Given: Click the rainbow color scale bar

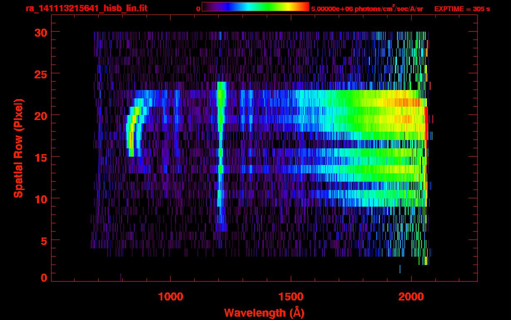Looking at the screenshot, I should (x=255, y=7).
